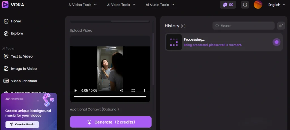Open the Home sidebar item
This screenshot has height=130, width=290.
pyautogui.click(x=12, y=21)
